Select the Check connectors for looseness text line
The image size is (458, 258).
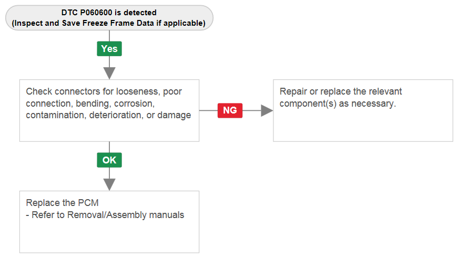pos(104,91)
